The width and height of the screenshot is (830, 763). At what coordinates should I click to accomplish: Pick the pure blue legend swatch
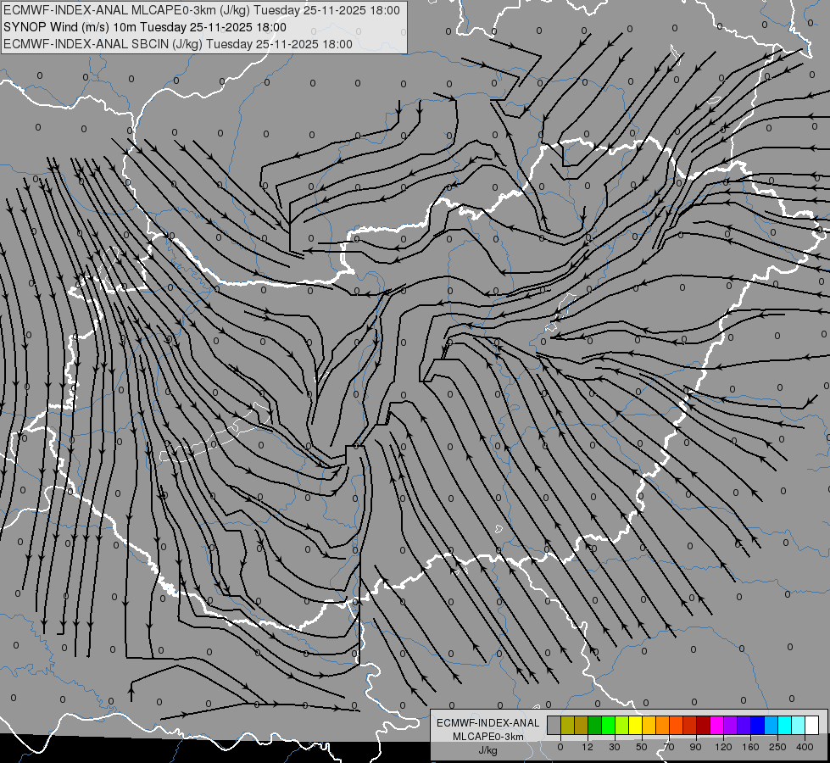point(758,725)
